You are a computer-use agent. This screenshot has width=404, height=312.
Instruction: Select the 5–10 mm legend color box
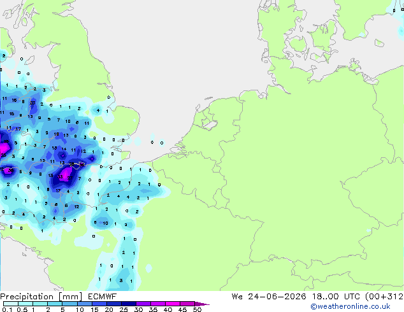tap(69, 304)
